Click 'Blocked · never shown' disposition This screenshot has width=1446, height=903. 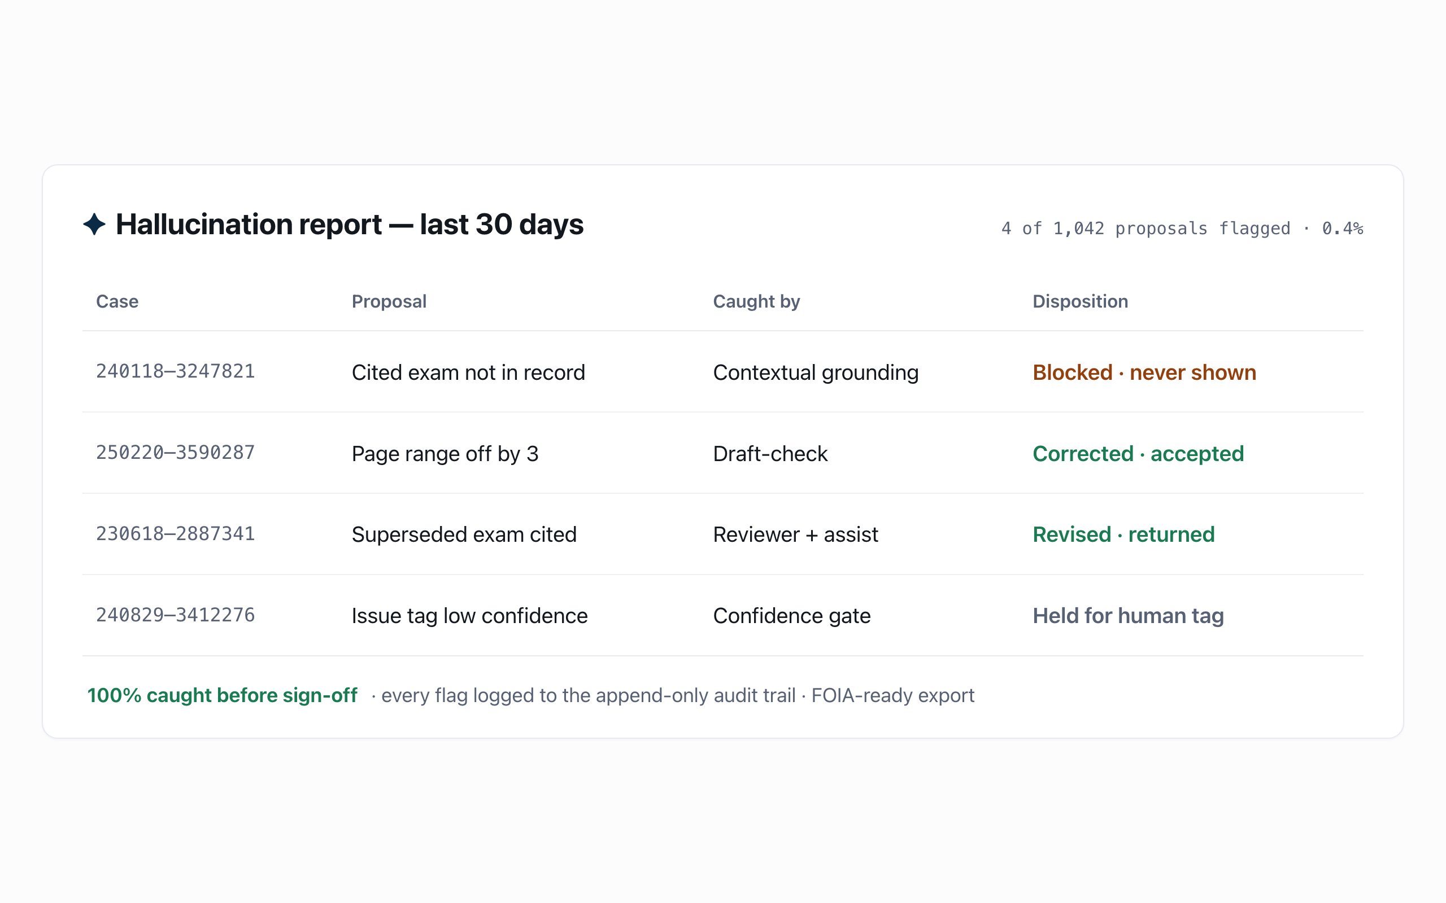pos(1144,372)
